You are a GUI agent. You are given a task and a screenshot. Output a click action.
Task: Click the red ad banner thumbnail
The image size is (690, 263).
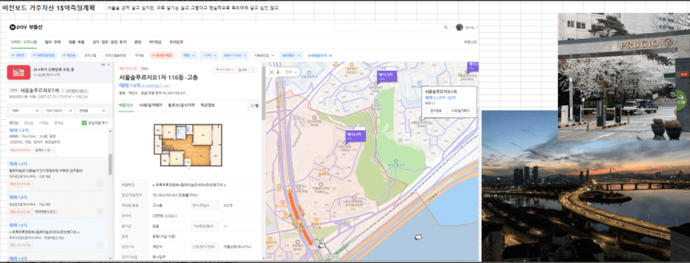coord(19,72)
